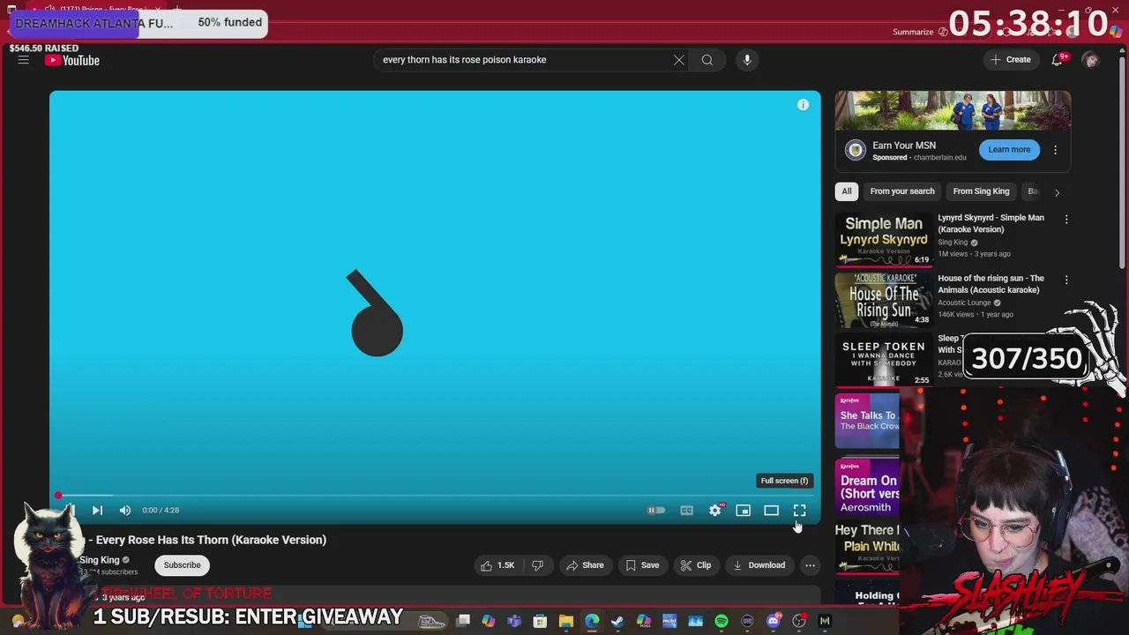Toggle the autoplay switch
The image size is (1129, 635).
[656, 511]
